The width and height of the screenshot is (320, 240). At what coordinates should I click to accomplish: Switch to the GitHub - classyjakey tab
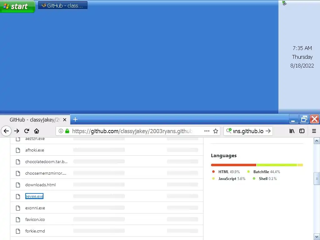click(35, 120)
